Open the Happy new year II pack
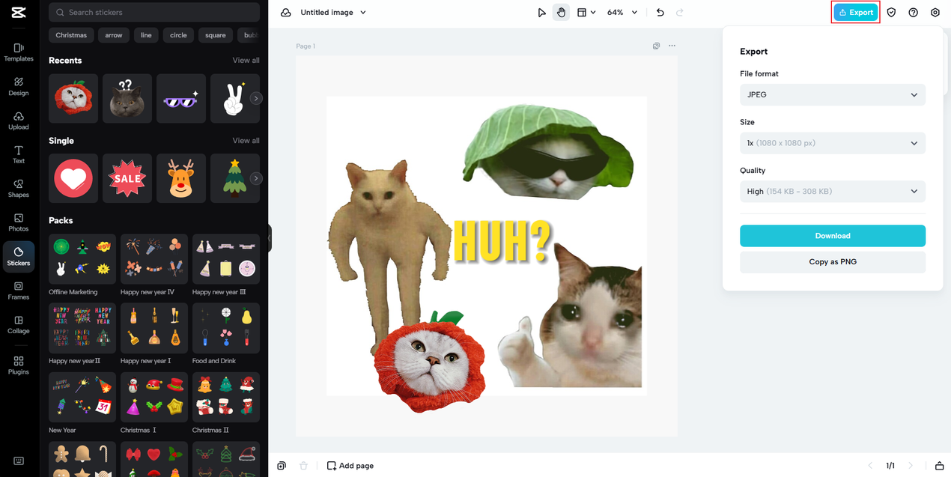951x477 pixels. [82, 328]
